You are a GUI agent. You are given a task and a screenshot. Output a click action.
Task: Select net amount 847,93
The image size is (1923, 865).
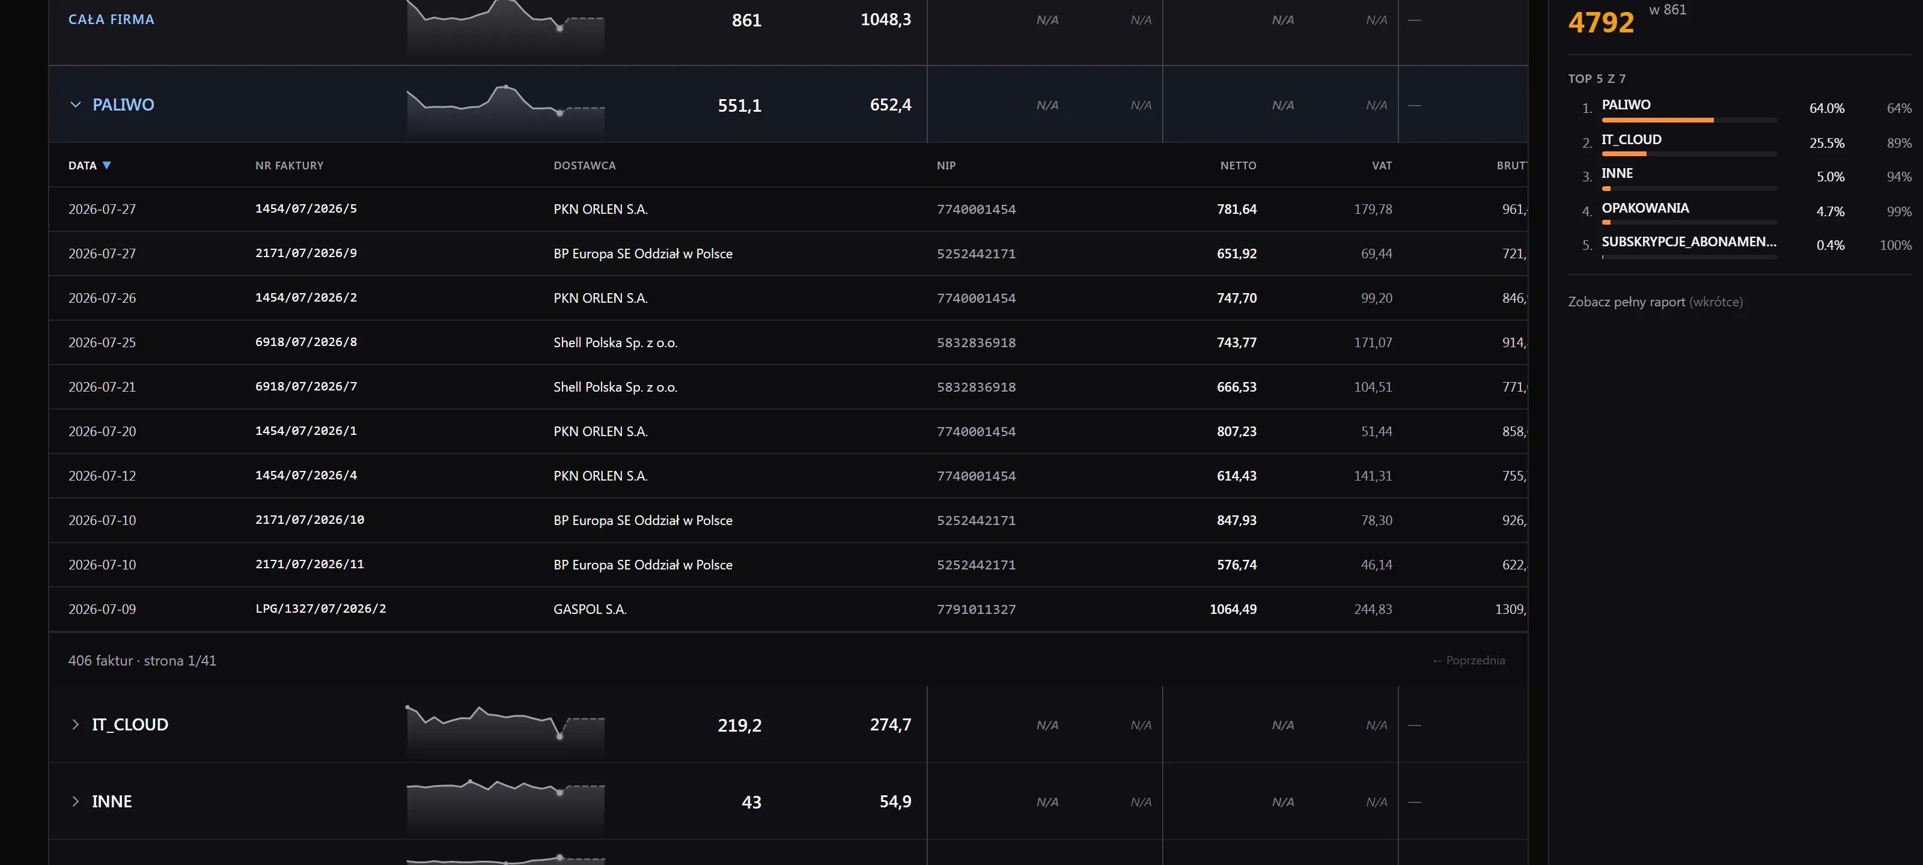point(1237,520)
